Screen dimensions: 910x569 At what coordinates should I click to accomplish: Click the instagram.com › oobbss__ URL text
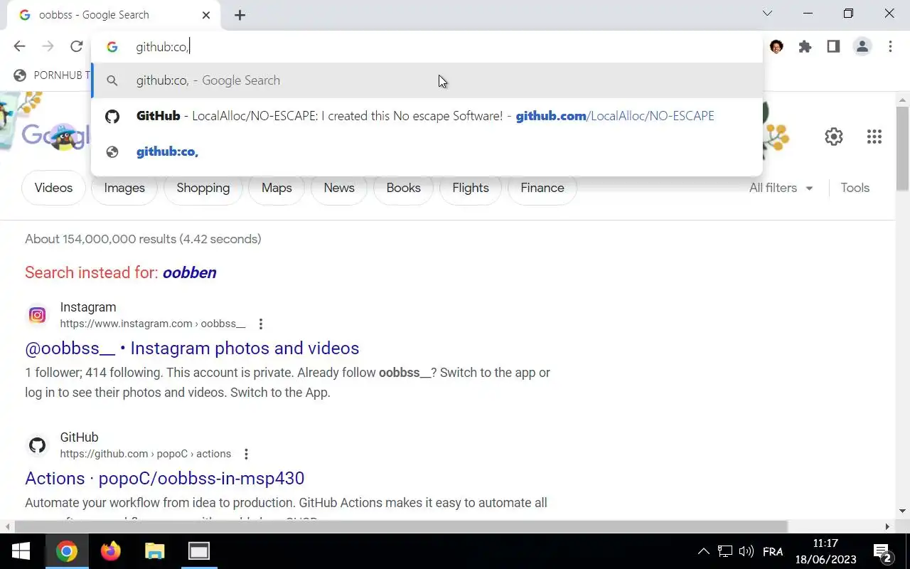[x=153, y=324]
